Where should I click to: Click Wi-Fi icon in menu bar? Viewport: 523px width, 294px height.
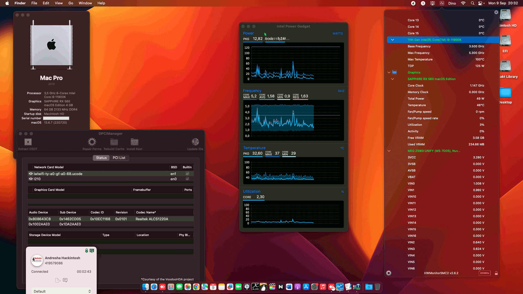point(463,3)
